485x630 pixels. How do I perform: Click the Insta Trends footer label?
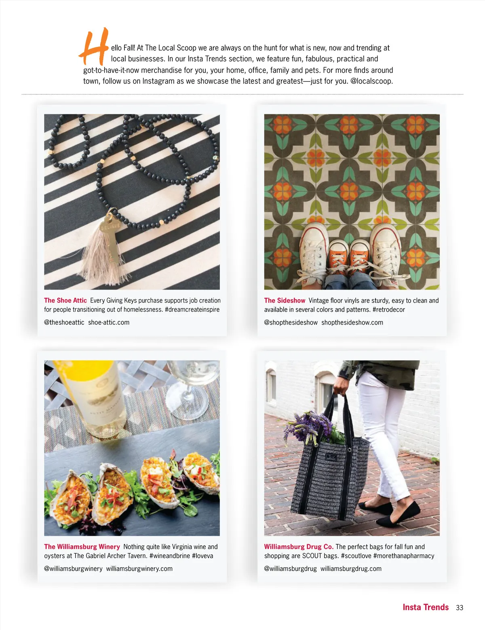point(426,607)
